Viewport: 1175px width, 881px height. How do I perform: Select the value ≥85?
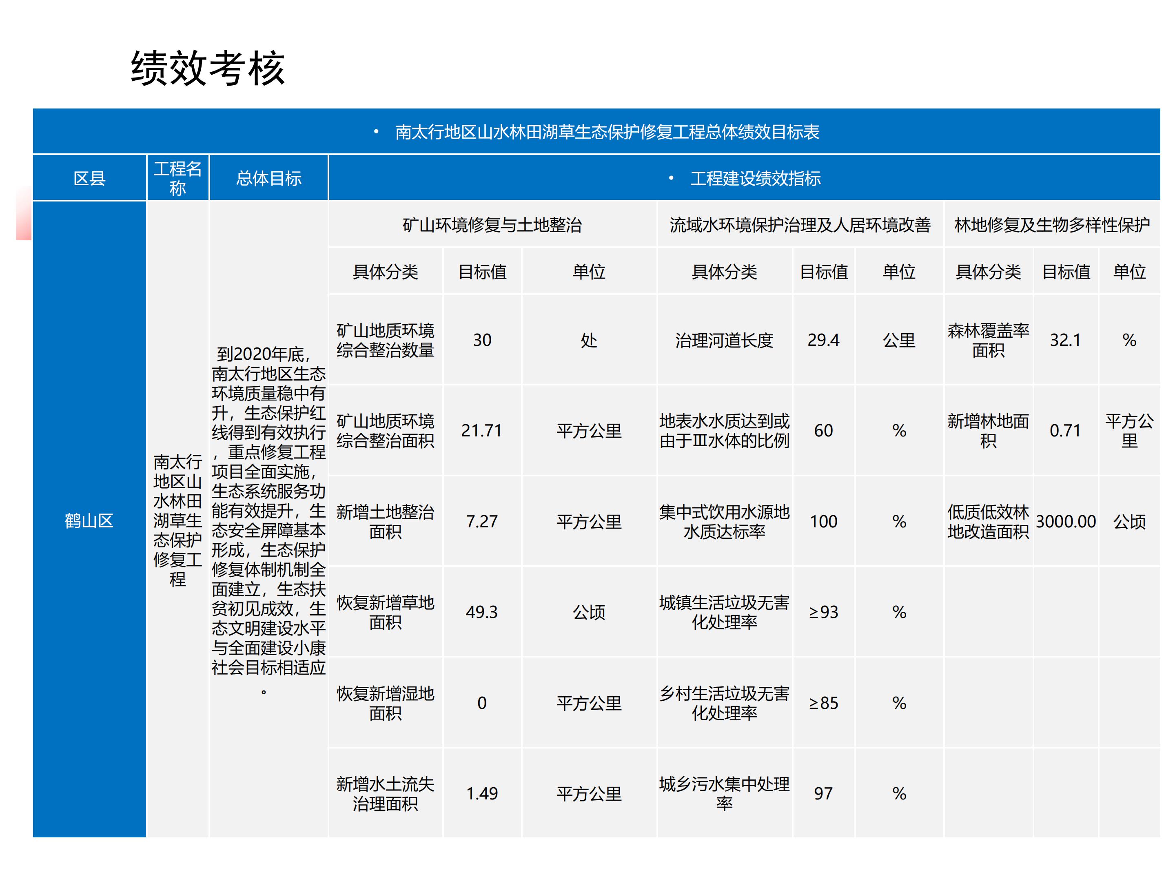pyautogui.click(x=823, y=703)
